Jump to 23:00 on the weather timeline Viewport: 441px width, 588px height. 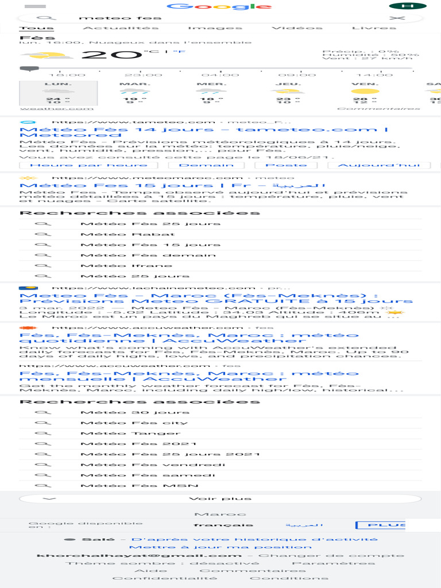(143, 75)
